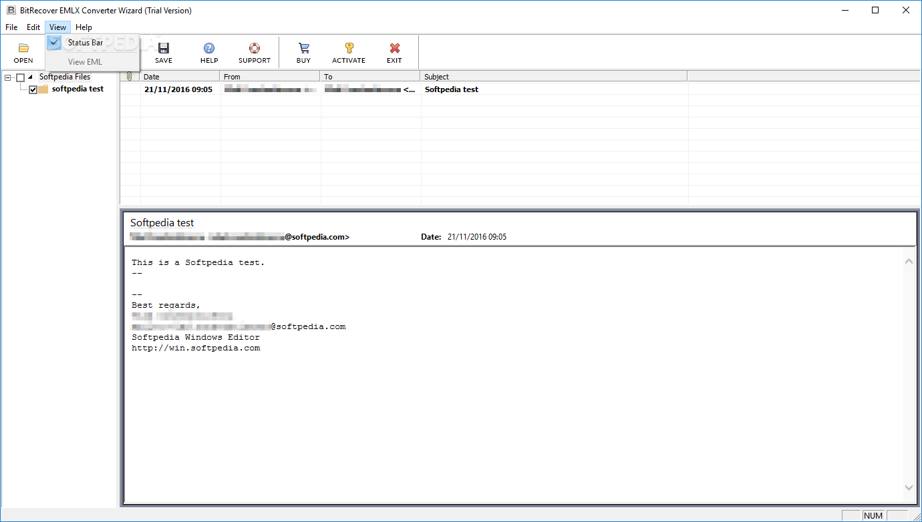Sort messages by Date column
This screenshot has height=522, width=922.
tap(180, 77)
